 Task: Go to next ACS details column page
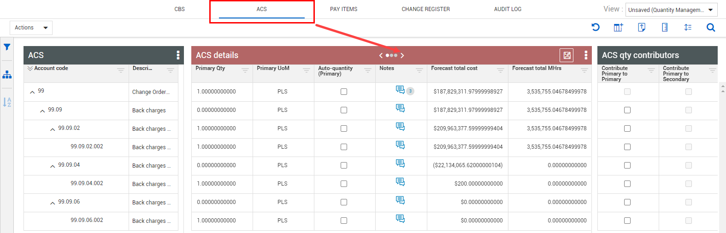402,55
